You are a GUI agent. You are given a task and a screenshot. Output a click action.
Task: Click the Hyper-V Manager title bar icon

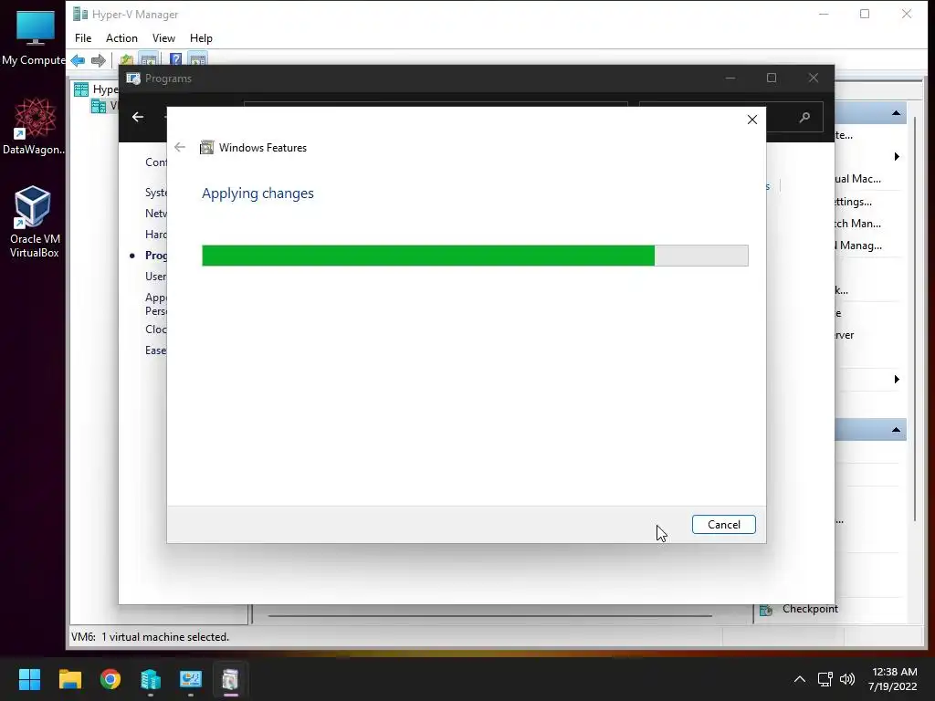pos(80,14)
